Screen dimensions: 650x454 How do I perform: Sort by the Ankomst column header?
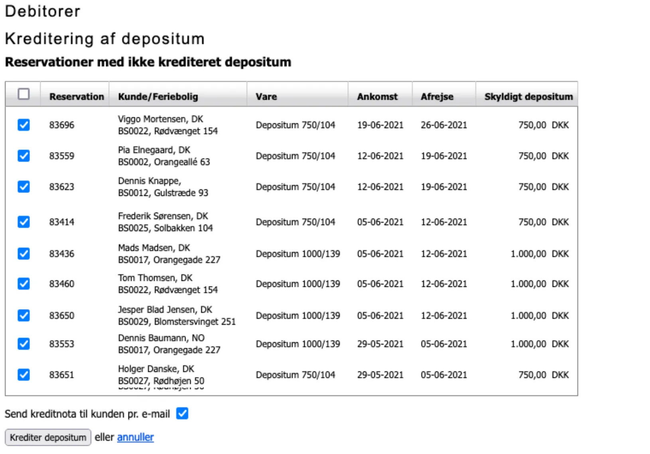coord(377,97)
